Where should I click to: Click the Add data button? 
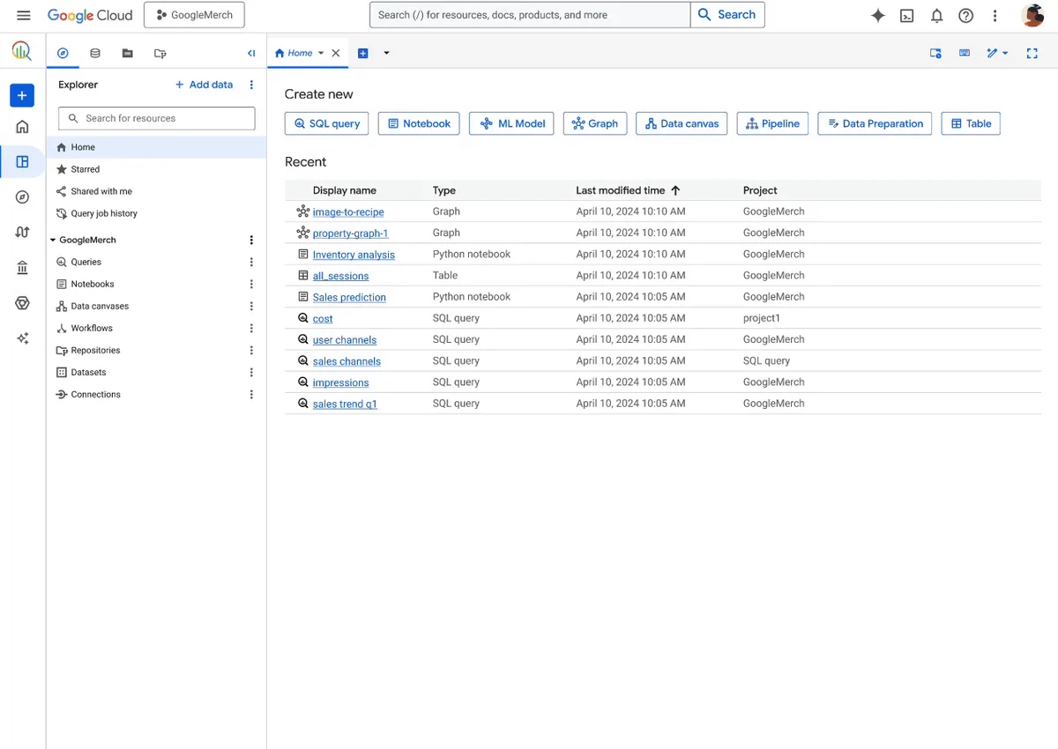(204, 85)
